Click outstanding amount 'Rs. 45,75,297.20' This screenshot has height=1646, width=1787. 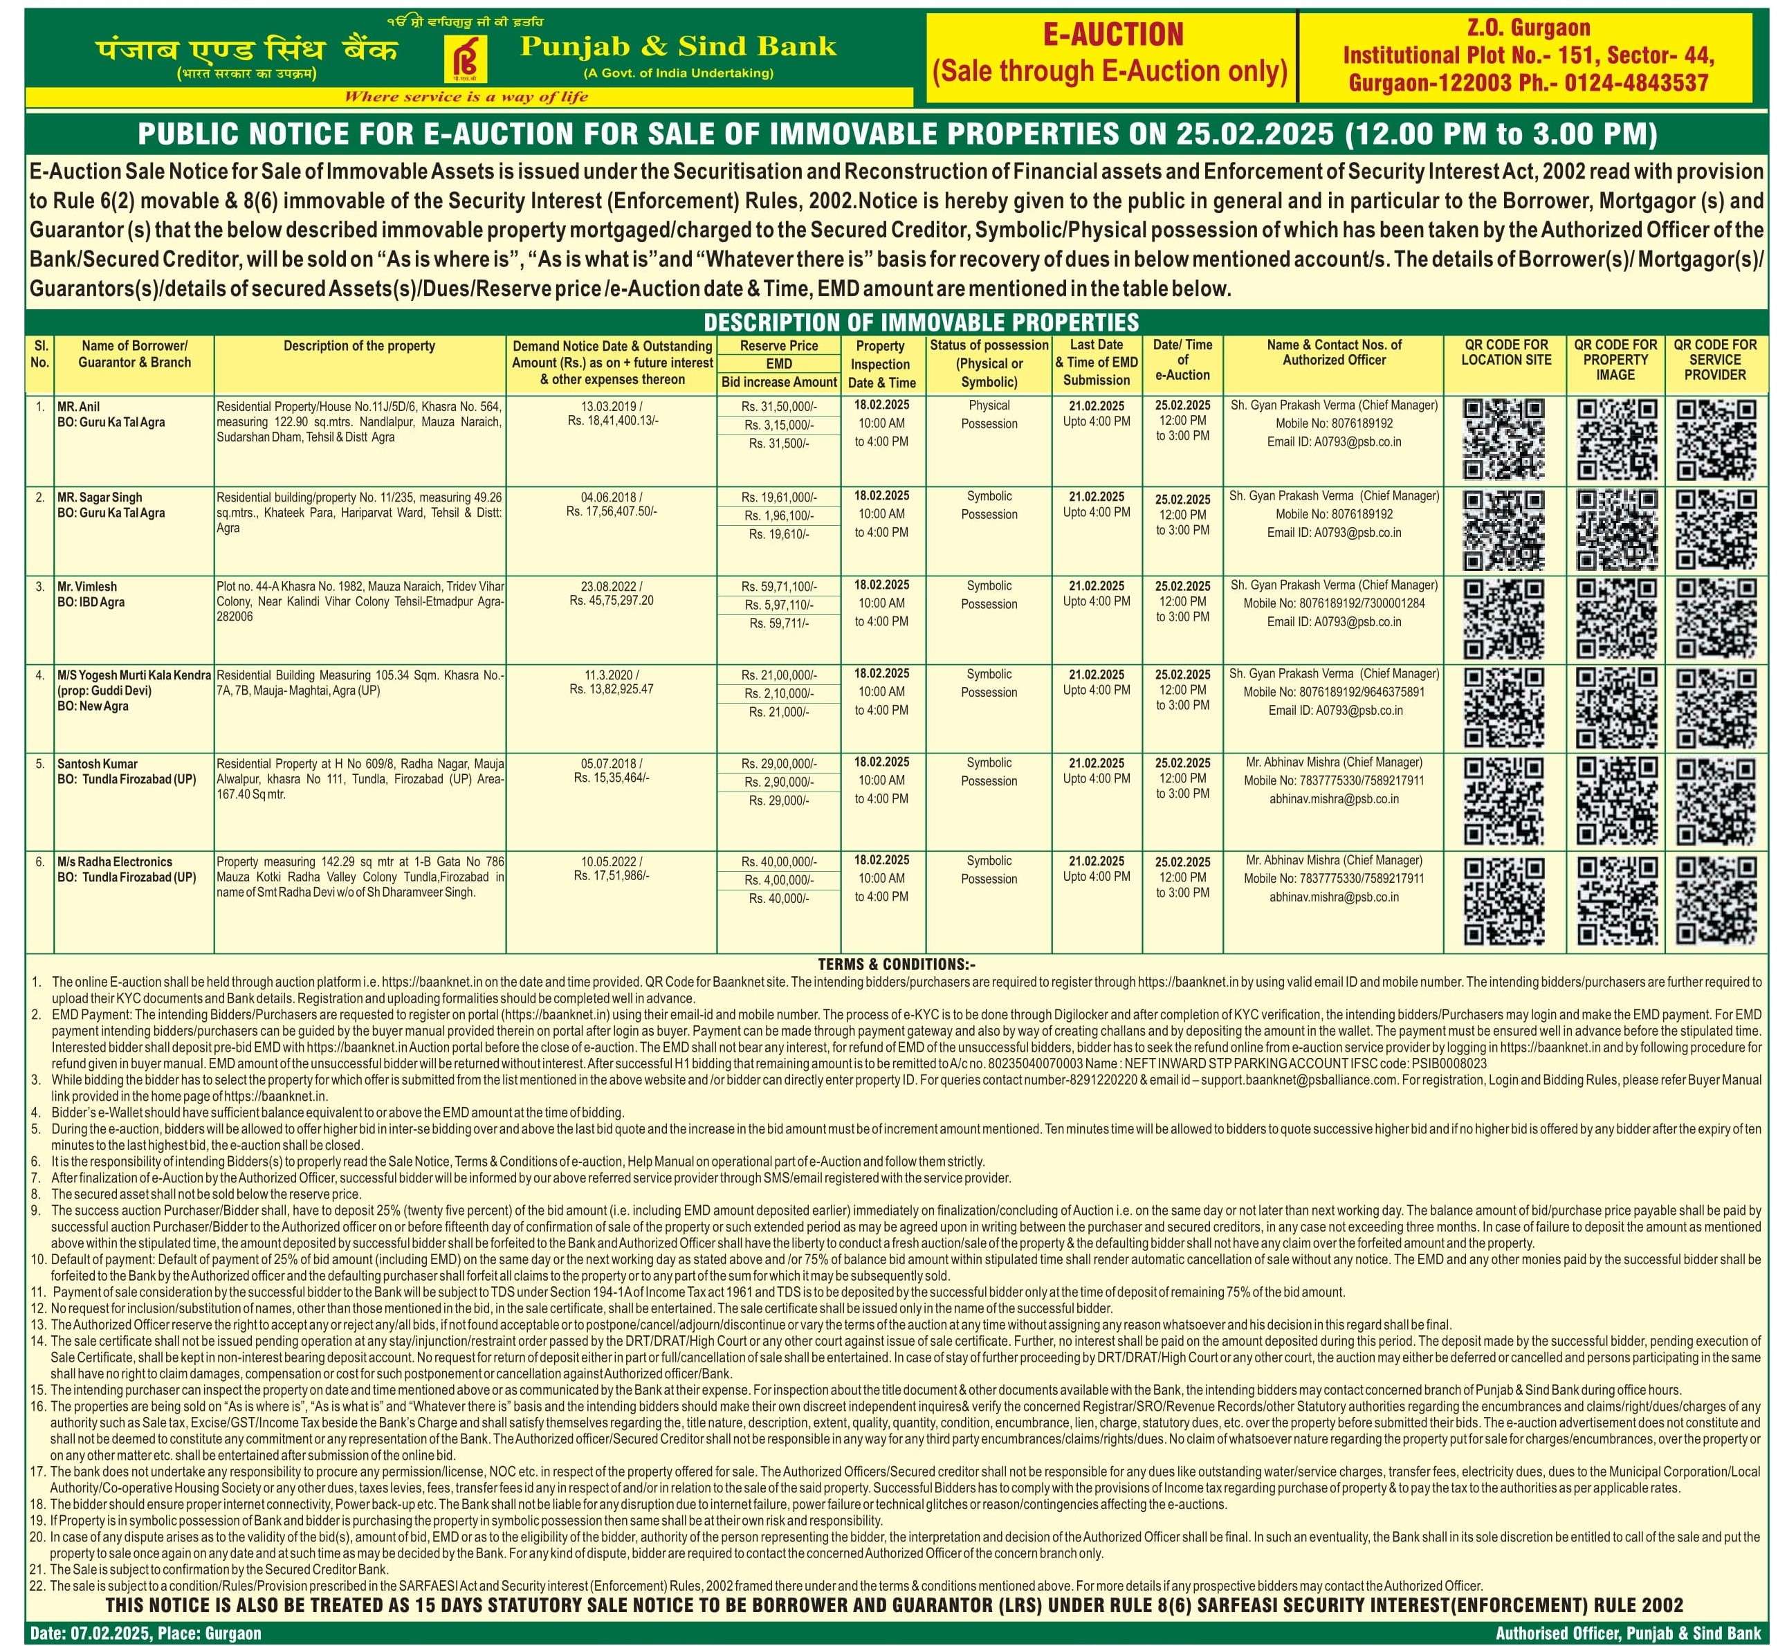click(611, 601)
